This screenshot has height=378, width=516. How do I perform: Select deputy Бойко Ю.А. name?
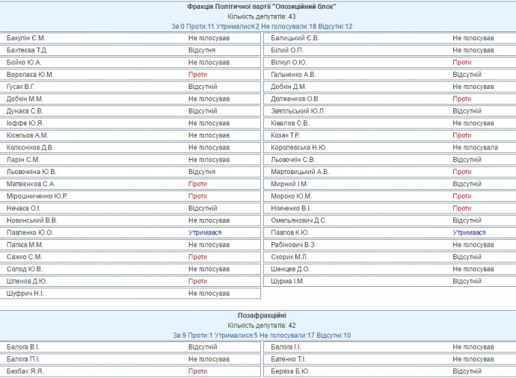23,62
